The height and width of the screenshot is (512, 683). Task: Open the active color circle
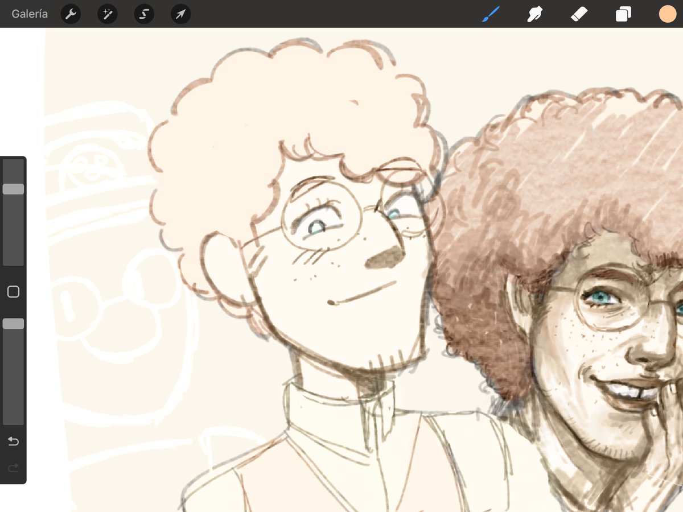667,14
